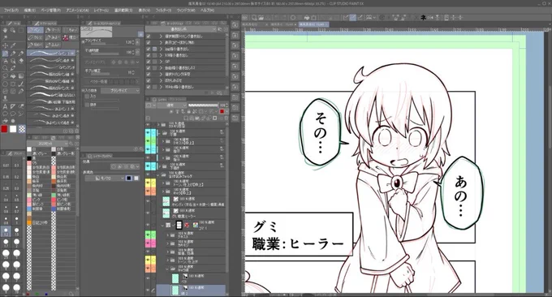Hide the selected 線 2 layer

pyautogui.click(x=148, y=291)
